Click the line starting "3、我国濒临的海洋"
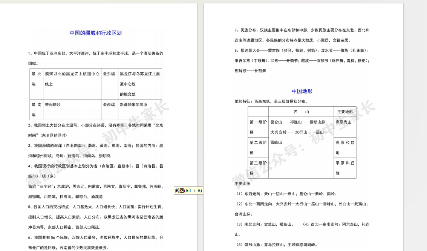This screenshot has height=251, width=427. coord(96,145)
